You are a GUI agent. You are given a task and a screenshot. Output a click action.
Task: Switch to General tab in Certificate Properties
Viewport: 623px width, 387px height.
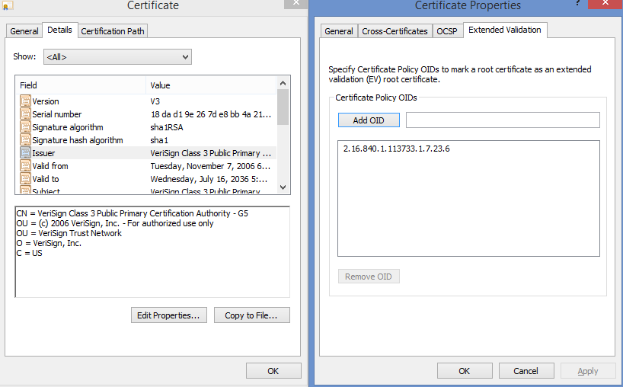pos(338,31)
